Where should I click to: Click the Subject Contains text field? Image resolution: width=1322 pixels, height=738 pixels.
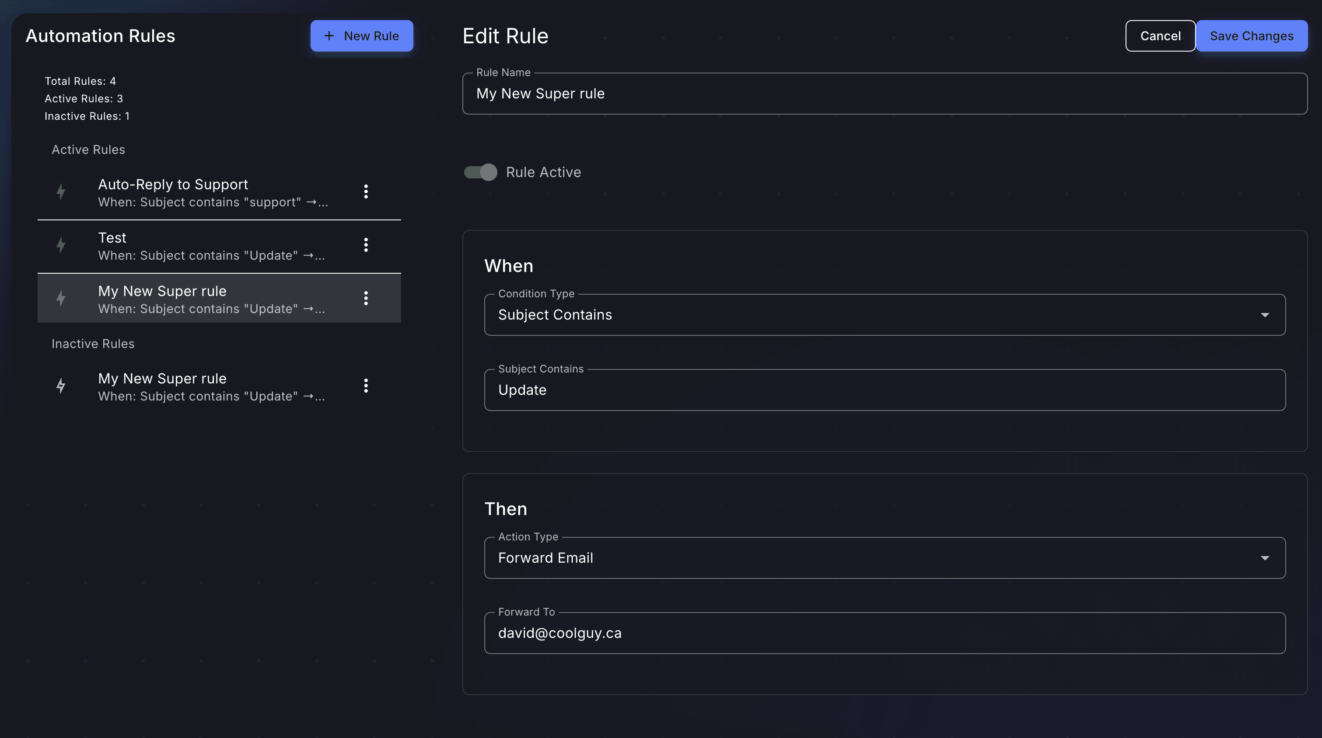tap(884, 390)
